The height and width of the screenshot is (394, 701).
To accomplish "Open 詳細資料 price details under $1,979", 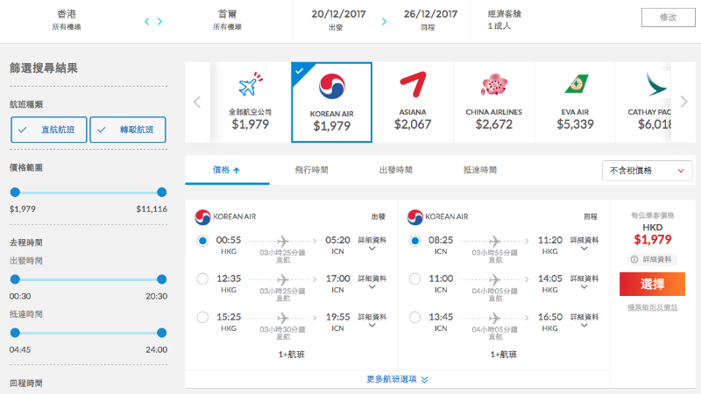I will tap(652, 259).
